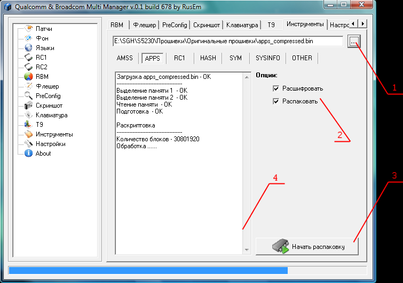Image resolution: width=403 pixels, height=283 pixels.
Task: Open the Скриншот camera icon
Action: (29, 106)
